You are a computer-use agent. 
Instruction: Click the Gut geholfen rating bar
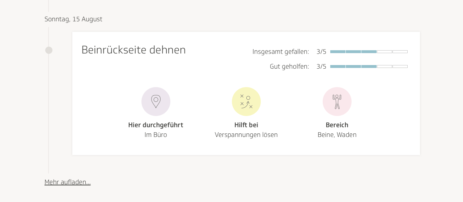coord(369,66)
